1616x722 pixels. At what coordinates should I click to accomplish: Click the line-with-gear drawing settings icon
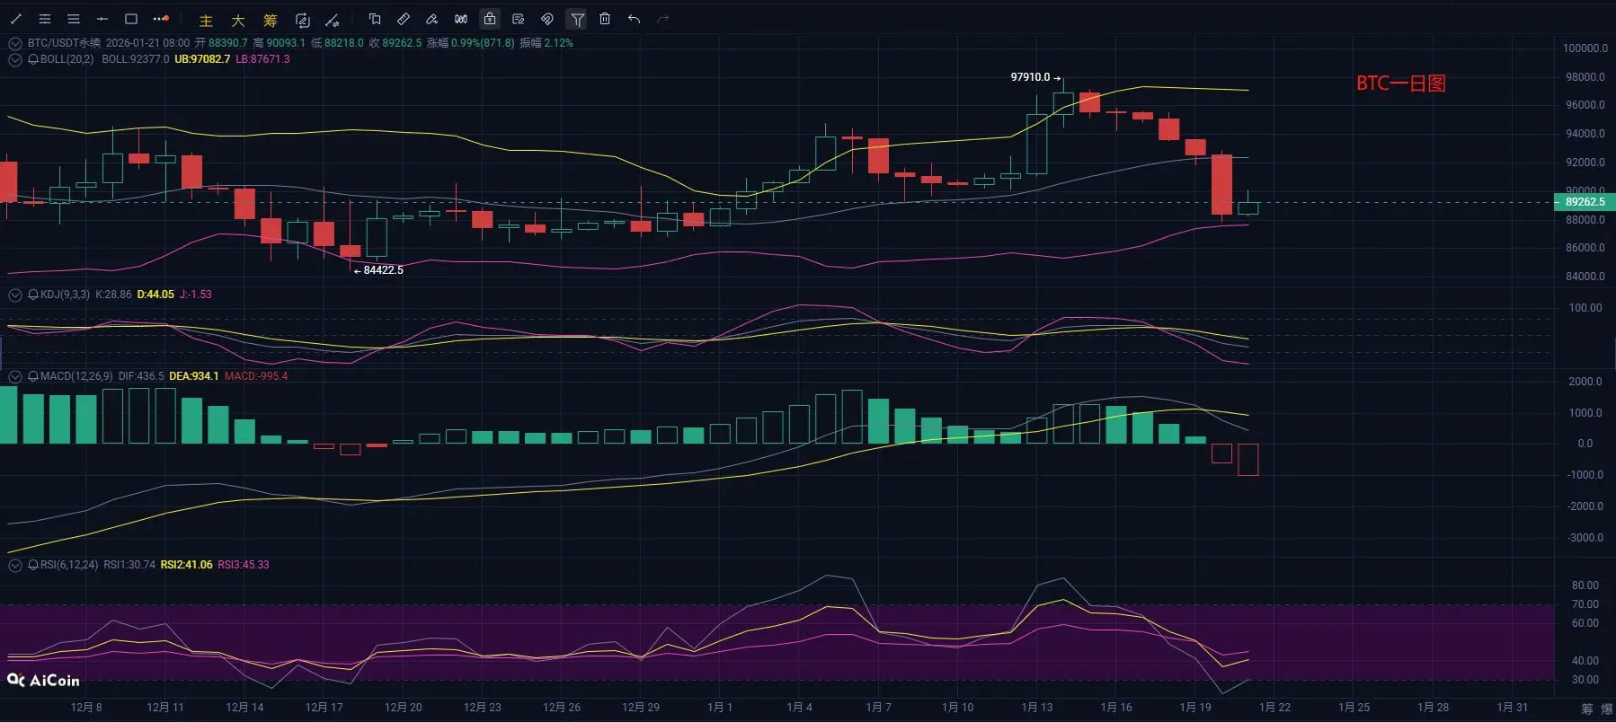333,20
